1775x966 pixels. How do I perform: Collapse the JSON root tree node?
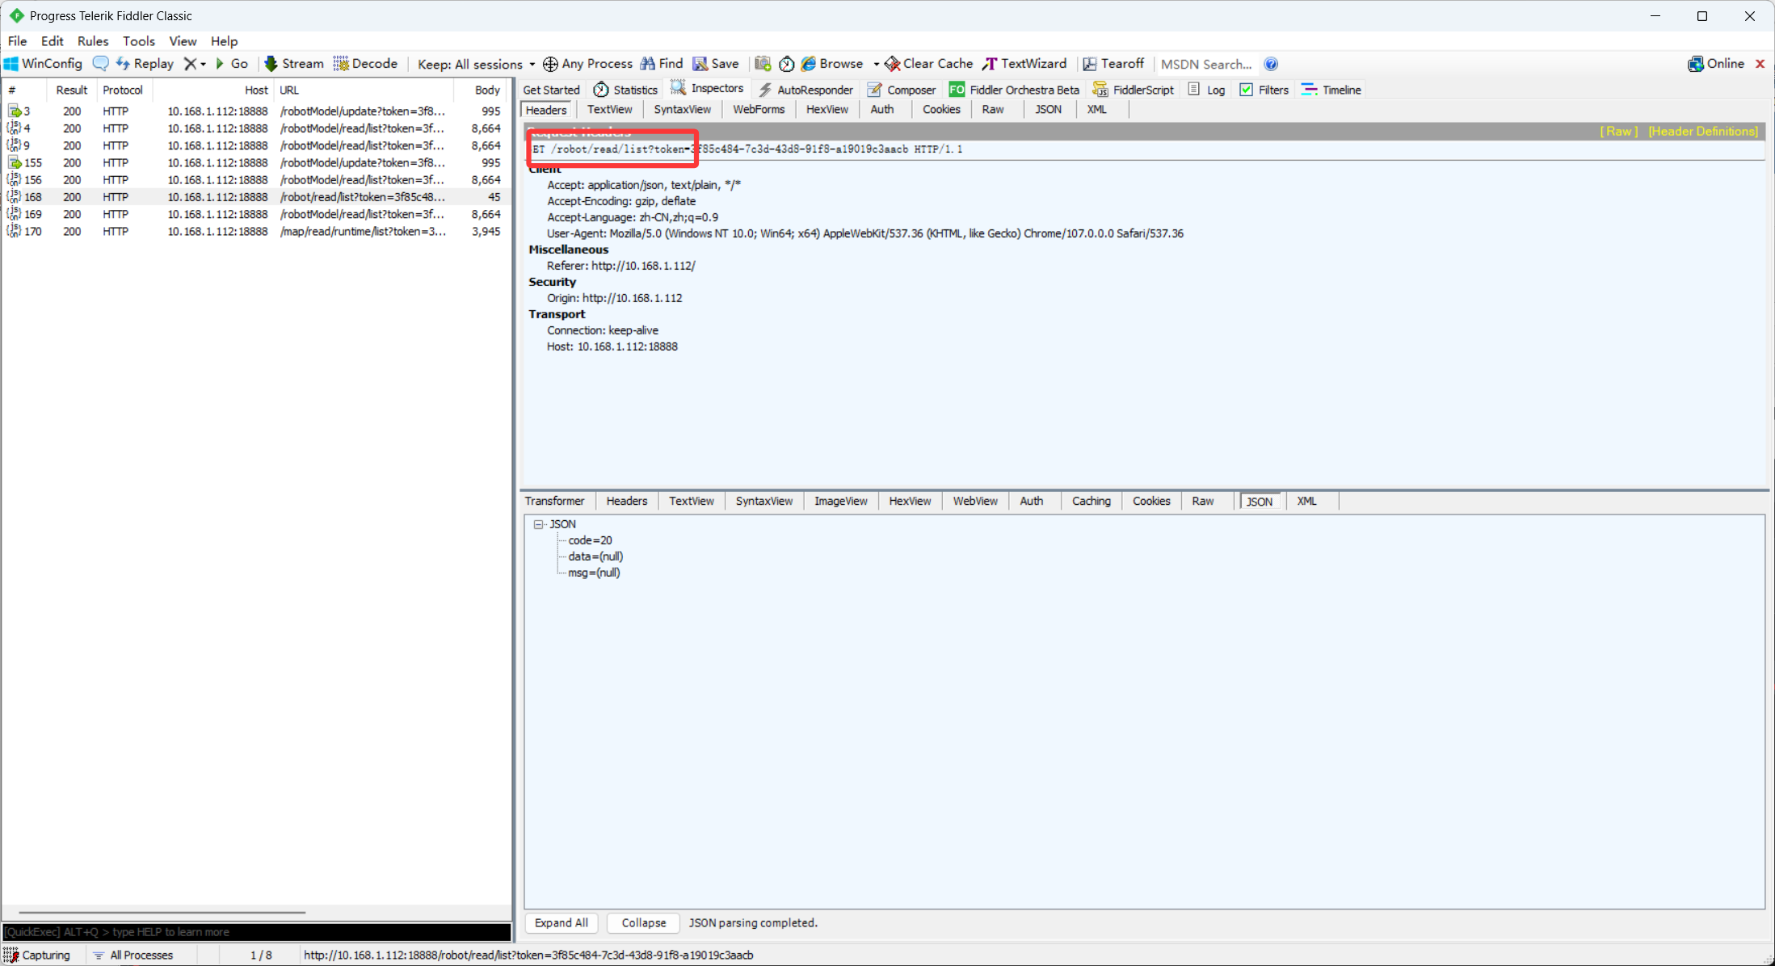(539, 524)
